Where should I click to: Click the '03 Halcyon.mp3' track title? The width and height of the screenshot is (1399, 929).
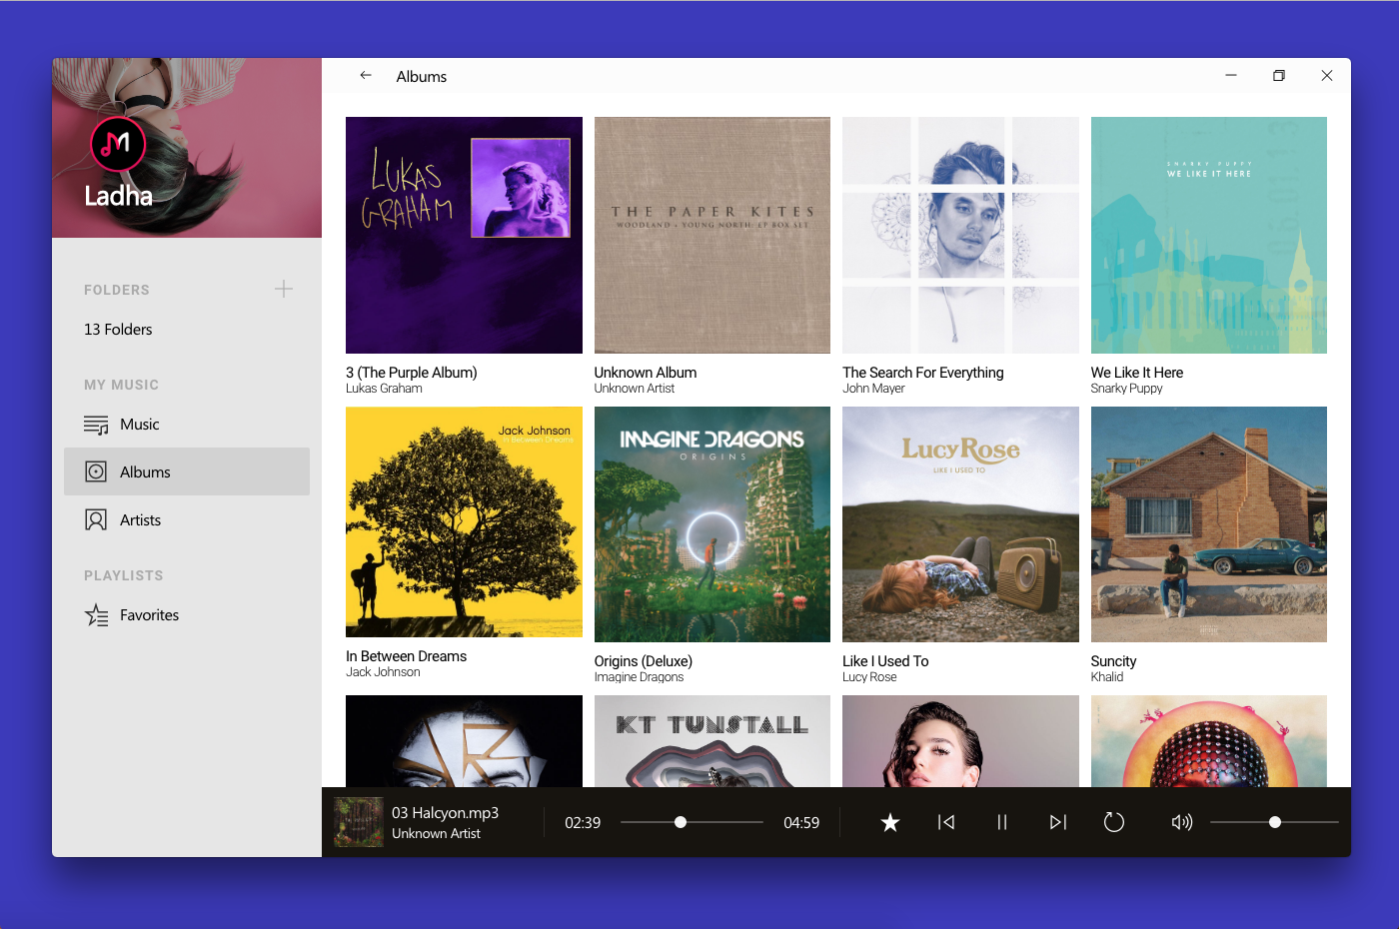pyautogui.click(x=445, y=813)
